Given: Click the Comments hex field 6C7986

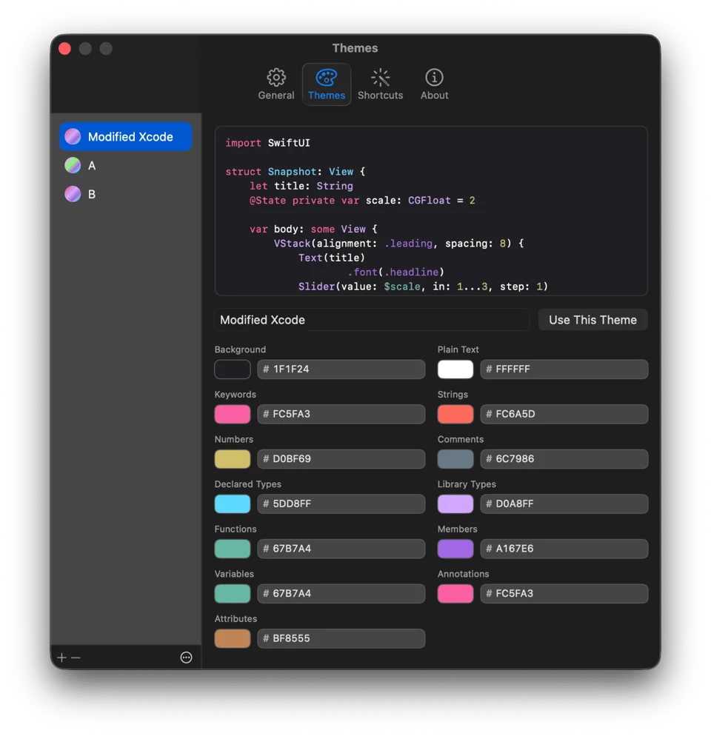Looking at the screenshot, I should pyautogui.click(x=564, y=458).
